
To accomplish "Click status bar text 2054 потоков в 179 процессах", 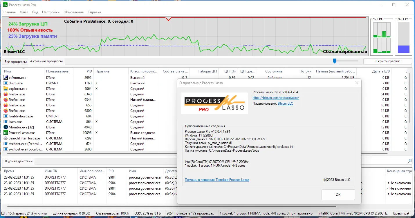I will pyautogui.click(x=190, y=213).
